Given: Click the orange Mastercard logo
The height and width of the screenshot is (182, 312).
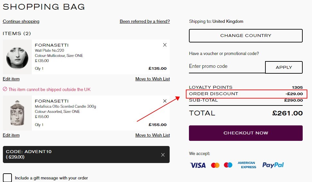Looking at the screenshot, I should (215, 165).
